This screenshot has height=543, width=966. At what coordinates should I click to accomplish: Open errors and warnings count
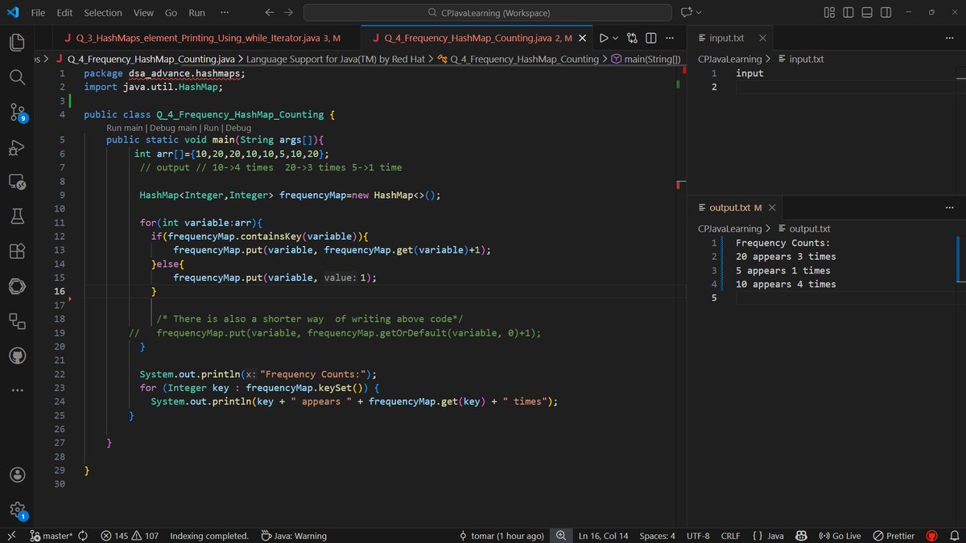click(x=130, y=536)
